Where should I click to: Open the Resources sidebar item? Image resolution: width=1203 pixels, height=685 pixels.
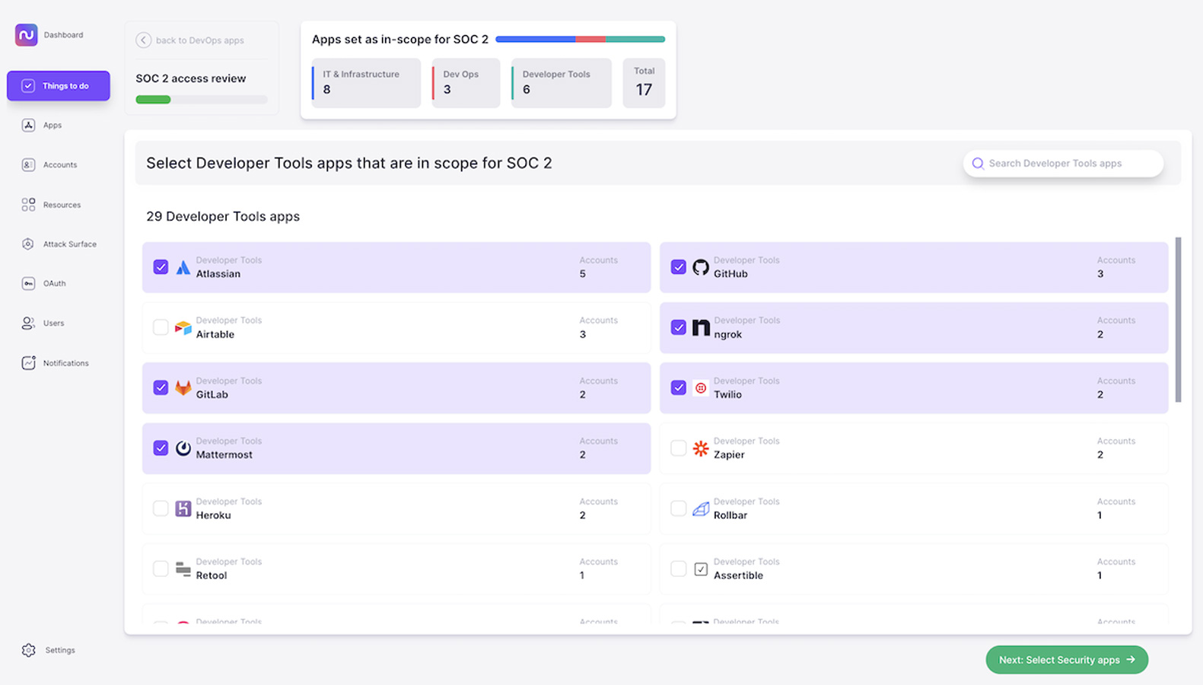pos(62,205)
